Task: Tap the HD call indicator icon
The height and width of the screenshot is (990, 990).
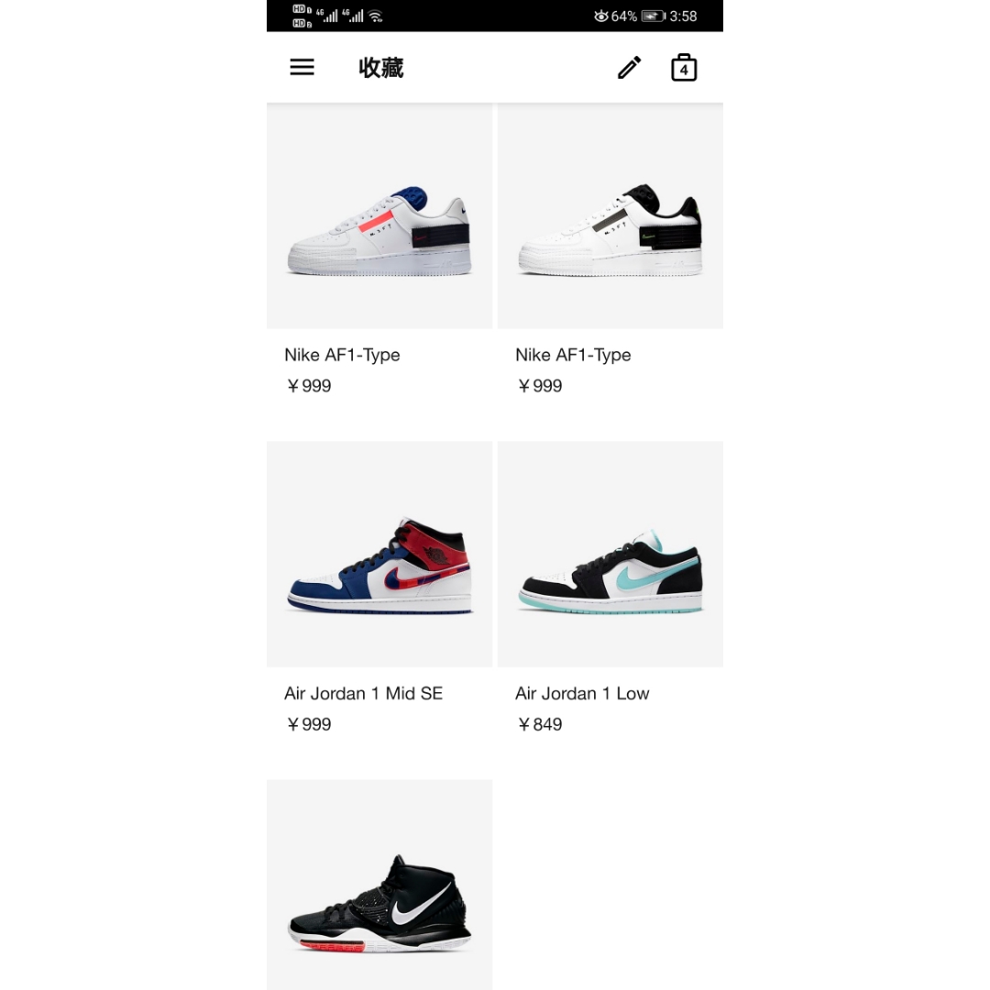Action: [302, 16]
